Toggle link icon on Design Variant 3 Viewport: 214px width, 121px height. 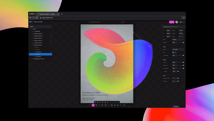(51, 41)
